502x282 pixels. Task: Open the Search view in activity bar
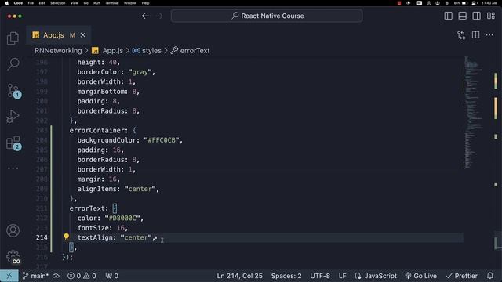point(13,64)
